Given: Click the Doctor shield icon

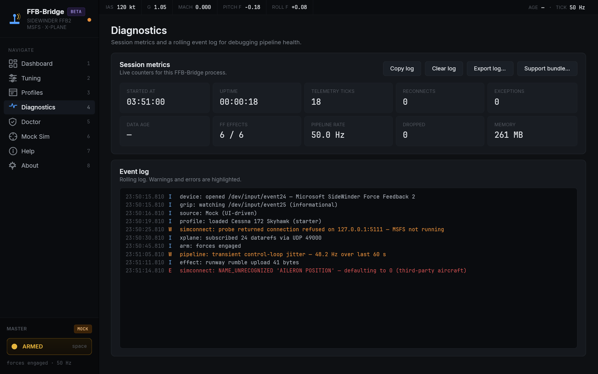Looking at the screenshot, I should coord(13,122).
